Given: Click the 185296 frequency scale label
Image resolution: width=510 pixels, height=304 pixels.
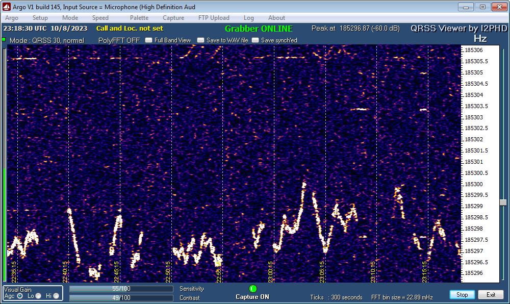Looking at the screenshot, I should tap(474, 273).
